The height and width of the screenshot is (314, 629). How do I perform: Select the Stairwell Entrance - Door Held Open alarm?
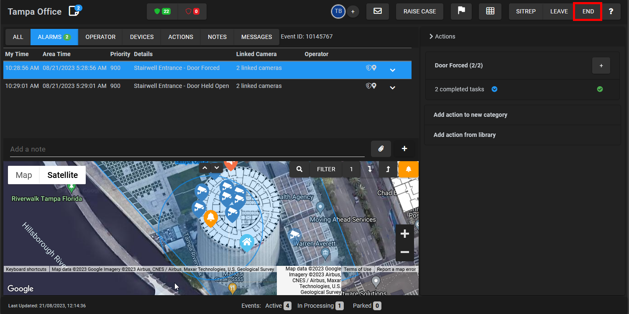pos(207,88)
